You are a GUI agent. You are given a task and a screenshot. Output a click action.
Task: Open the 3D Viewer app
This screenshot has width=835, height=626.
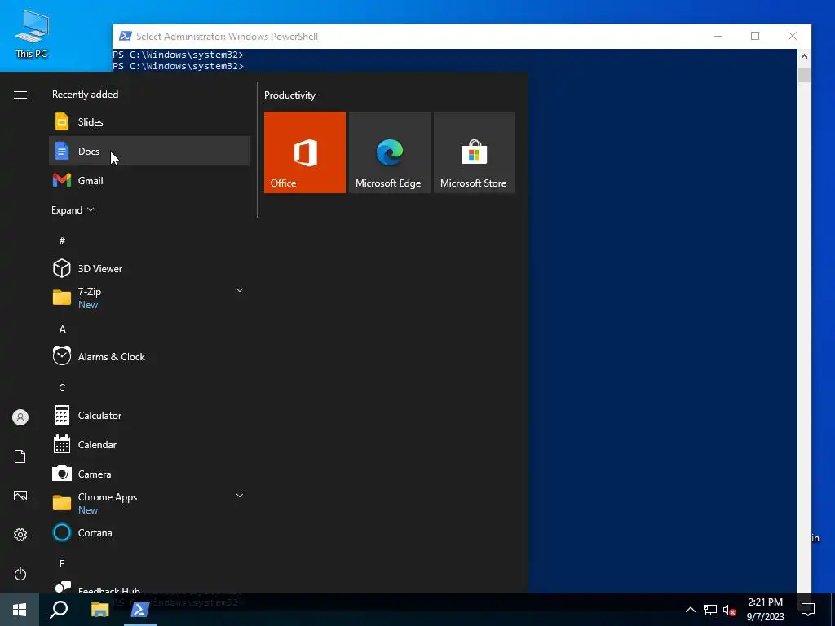pos(149,268)
